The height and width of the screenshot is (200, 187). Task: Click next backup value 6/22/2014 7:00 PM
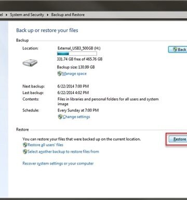pyautogui.click(x=73, y=86)
